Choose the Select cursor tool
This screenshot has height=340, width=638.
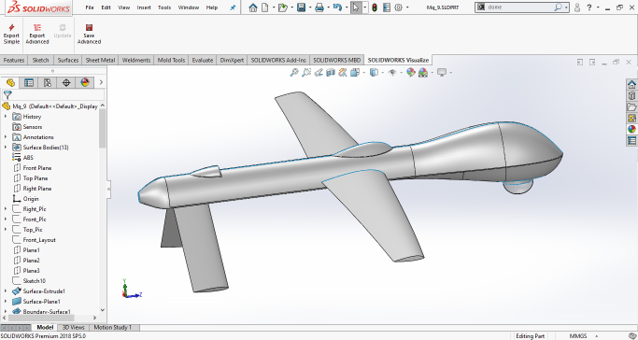[x=356, y=7]
